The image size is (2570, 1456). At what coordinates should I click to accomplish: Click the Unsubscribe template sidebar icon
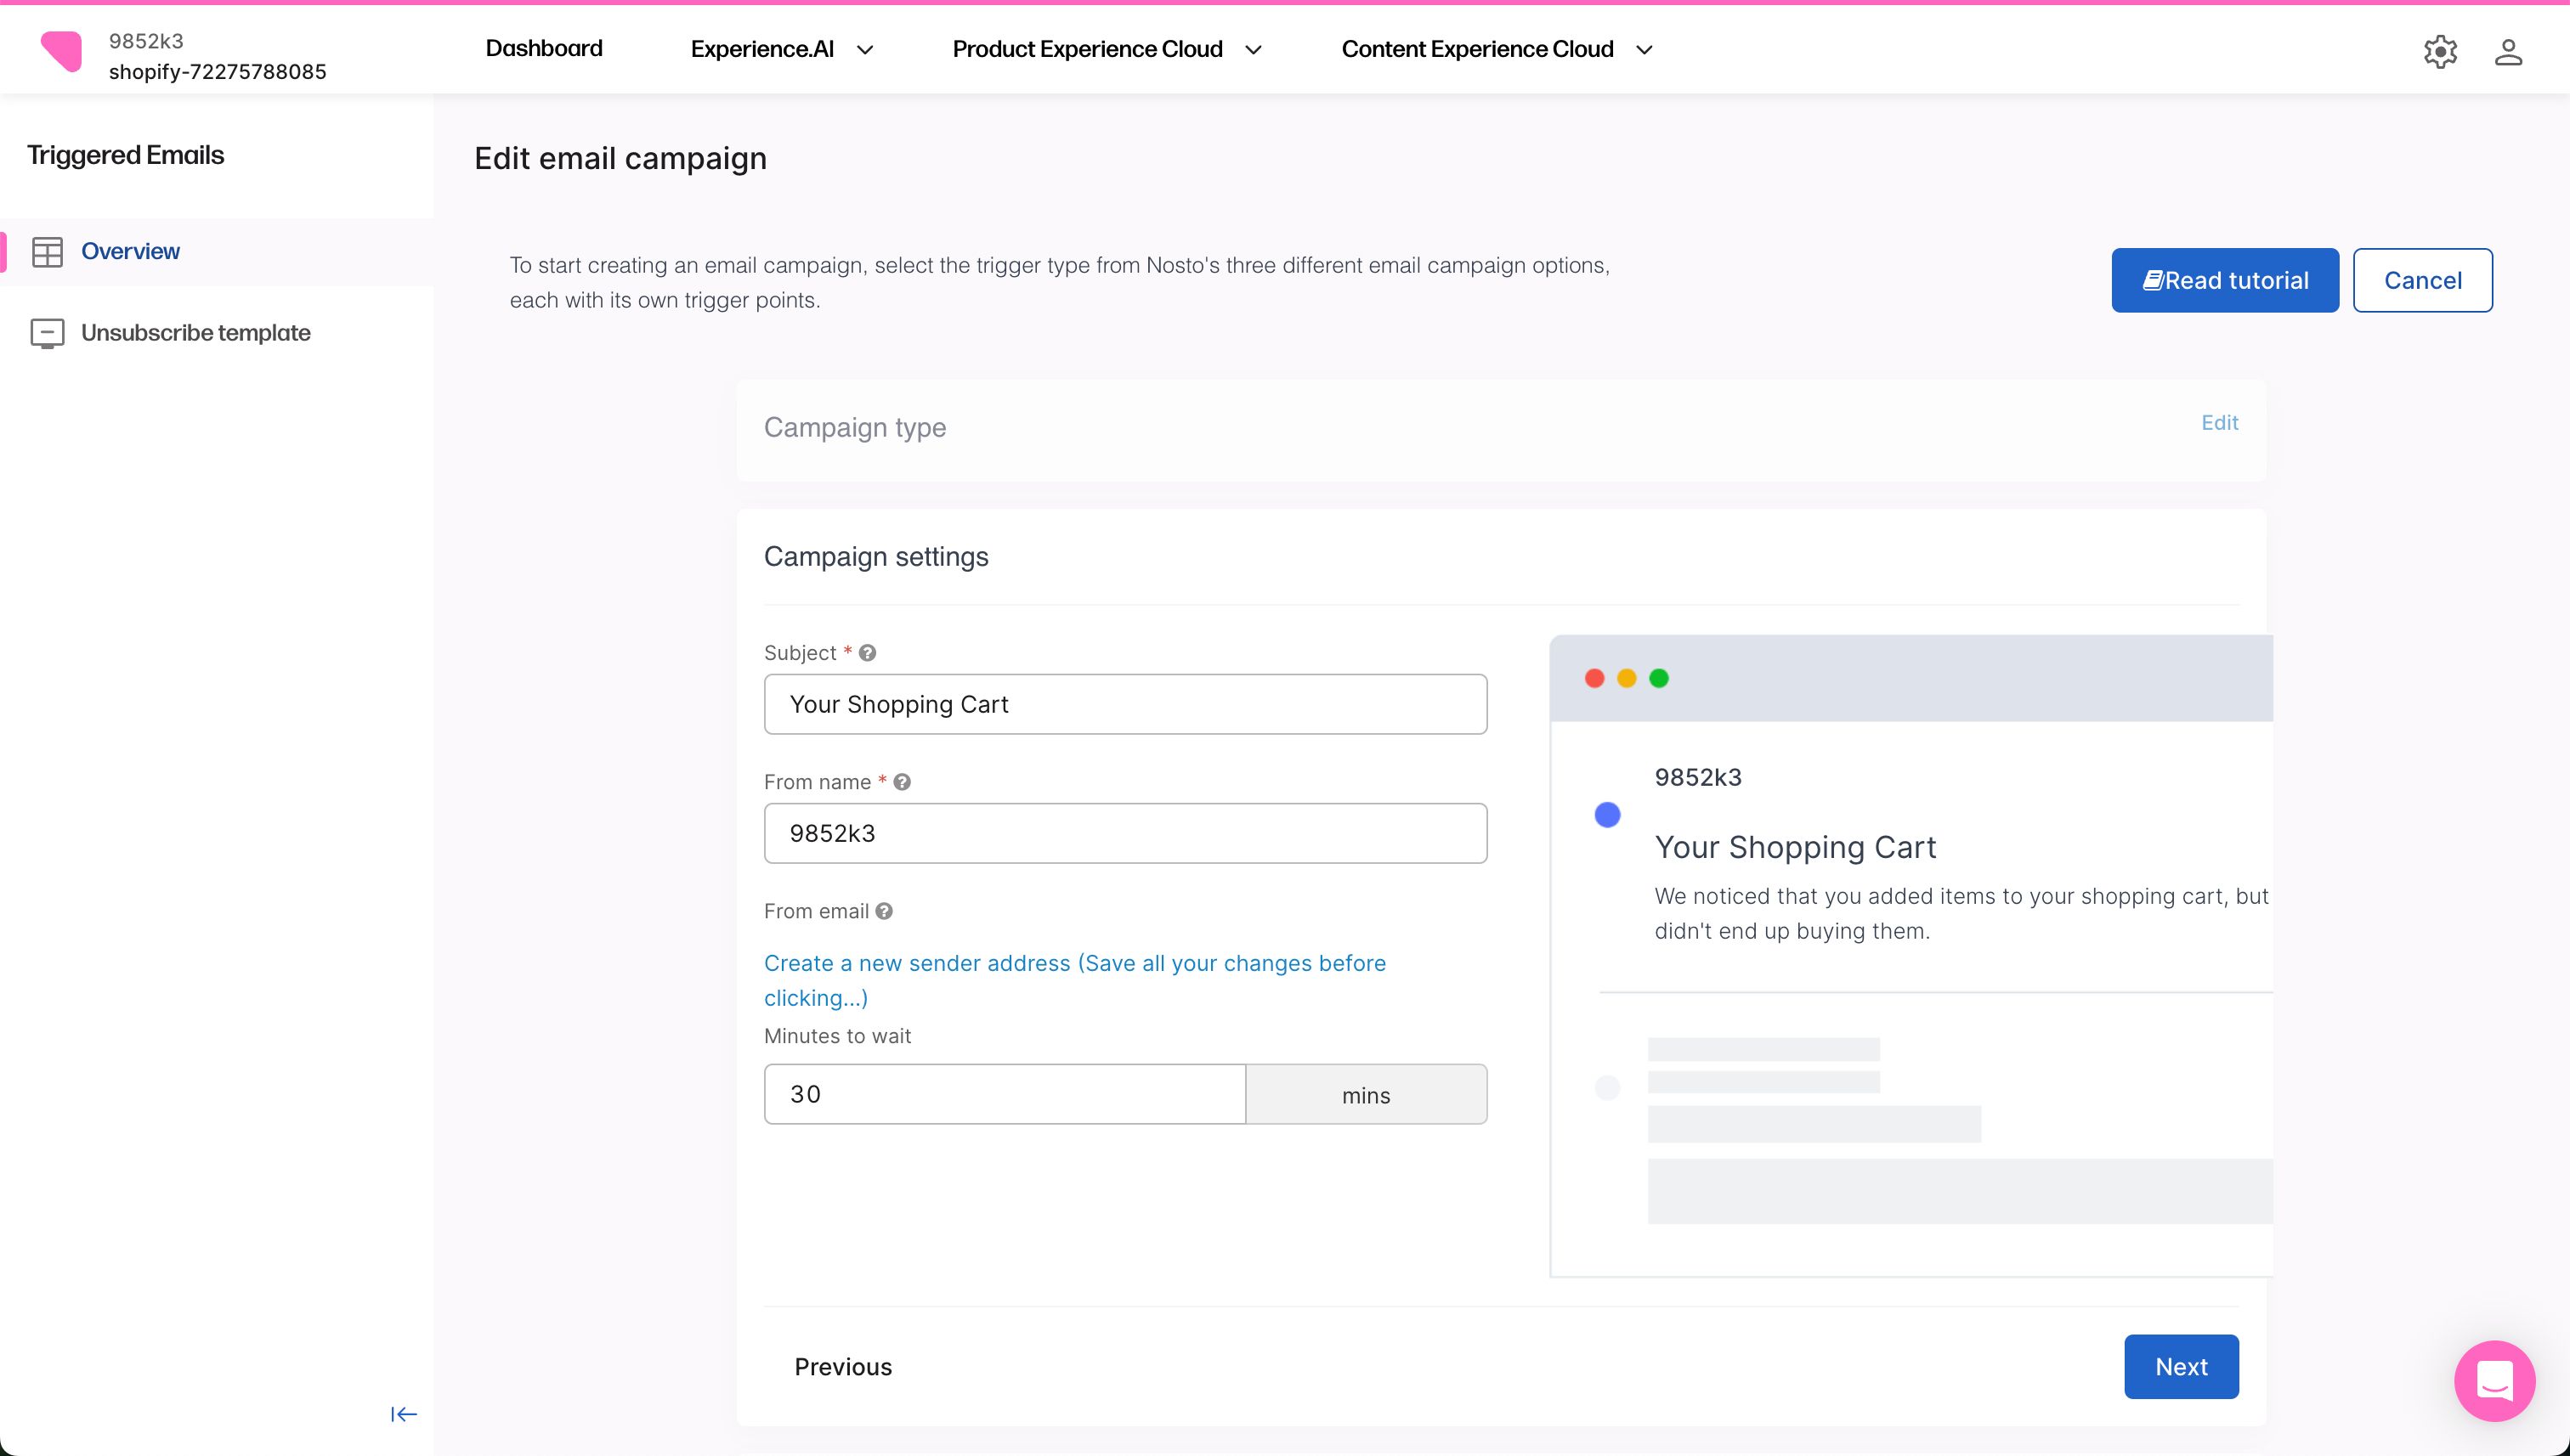click(x=47, y=333)
